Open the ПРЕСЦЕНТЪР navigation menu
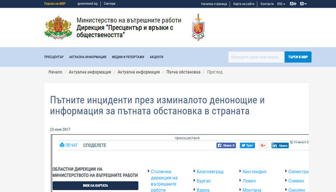336x192 pixels. click(x=54, y=57)
